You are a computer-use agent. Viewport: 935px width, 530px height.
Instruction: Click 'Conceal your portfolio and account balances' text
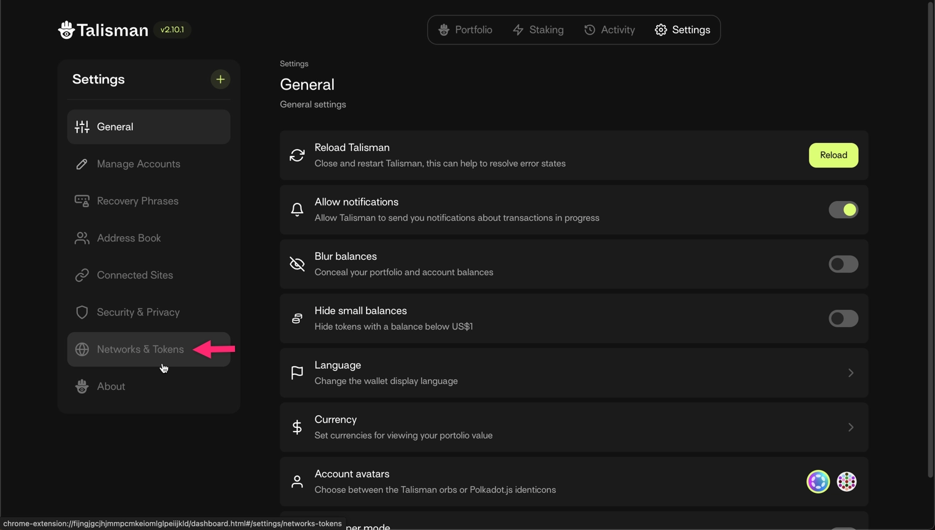point(404,272)
